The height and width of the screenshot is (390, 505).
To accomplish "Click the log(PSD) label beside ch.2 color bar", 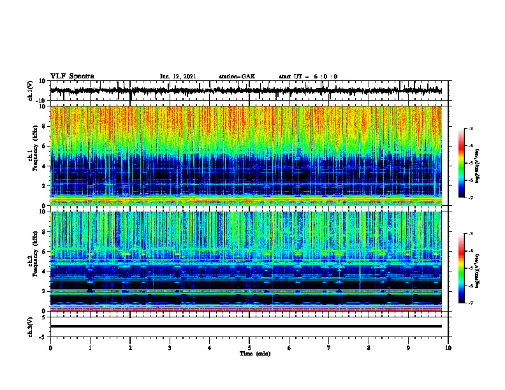I will coord(478,271).
